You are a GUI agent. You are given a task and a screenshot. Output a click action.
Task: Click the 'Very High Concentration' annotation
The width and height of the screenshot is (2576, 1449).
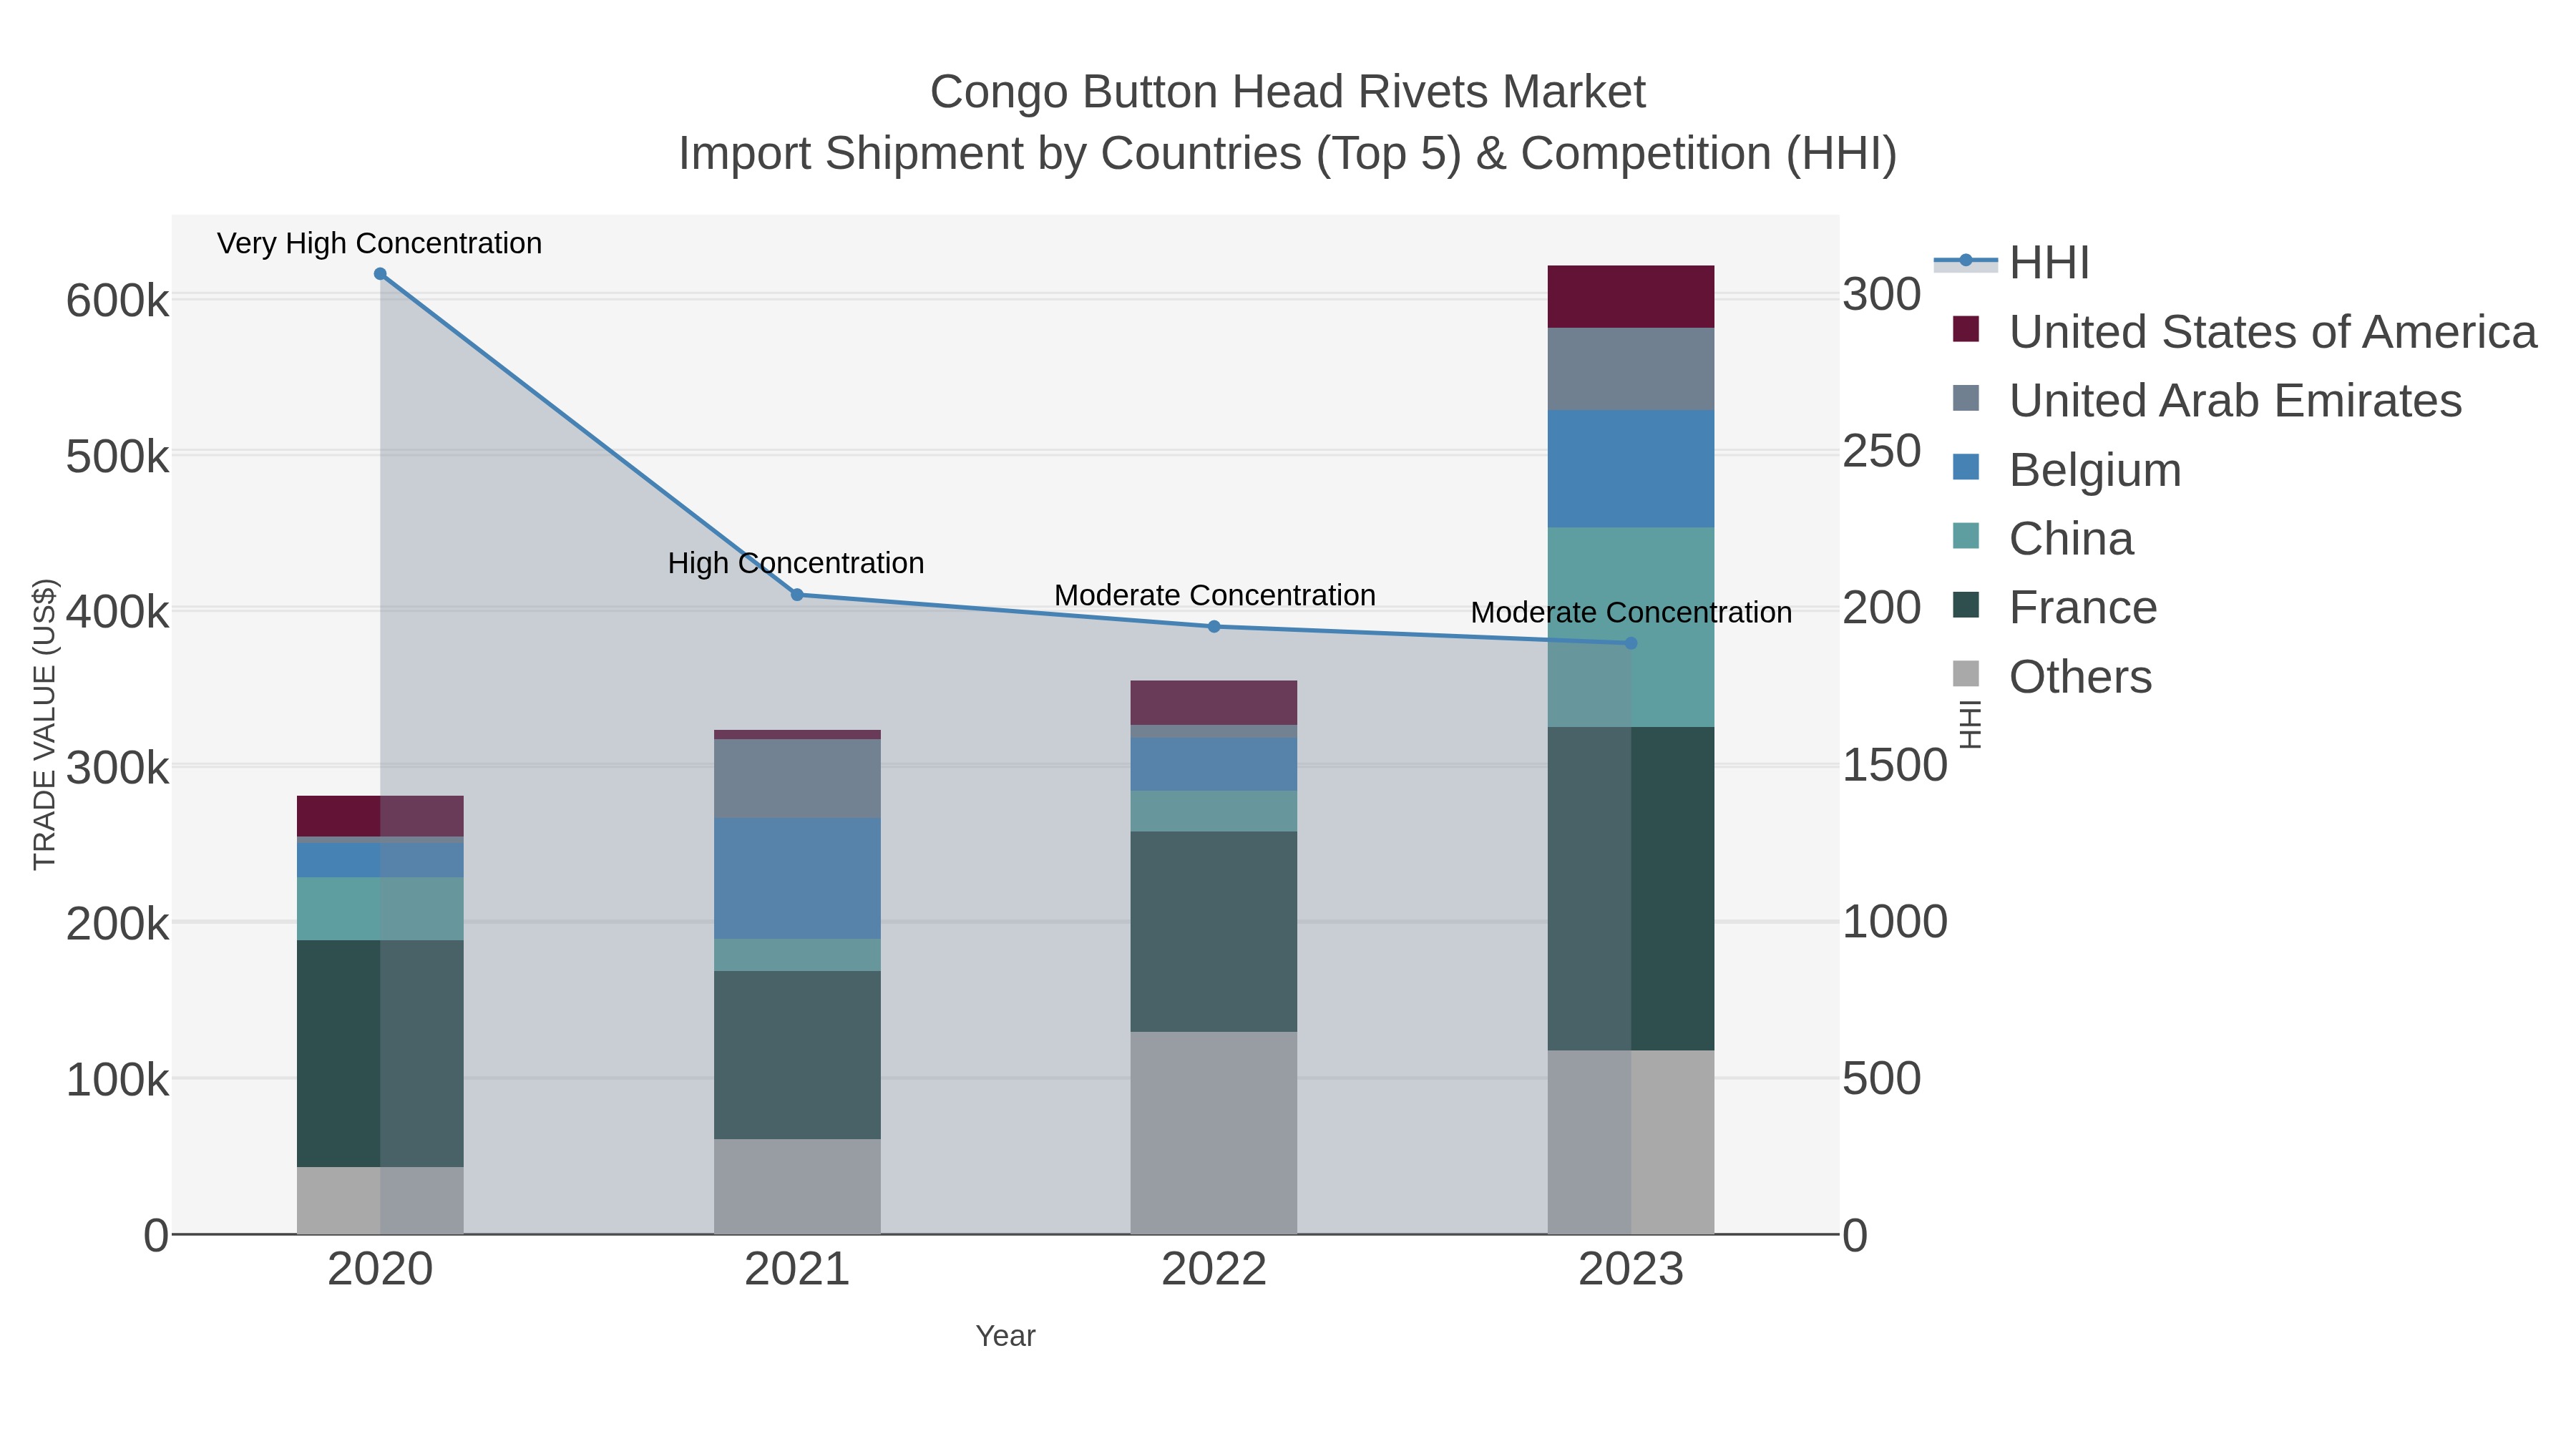click(x=380, y=243)
